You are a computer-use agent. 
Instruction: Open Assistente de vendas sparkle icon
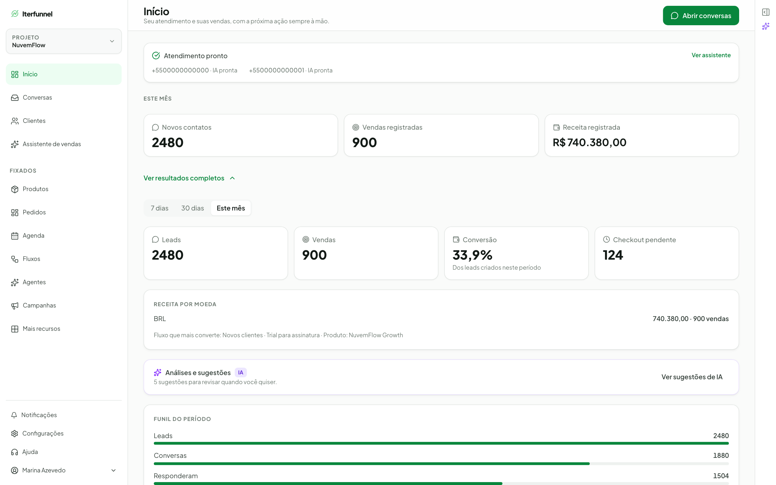15,144
